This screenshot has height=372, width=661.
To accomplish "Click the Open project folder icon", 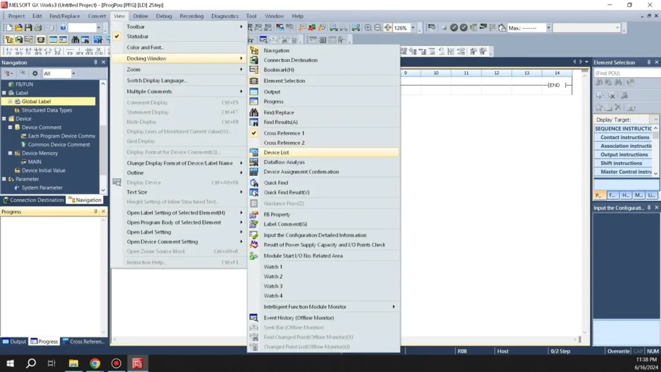I will pos(19,28).
